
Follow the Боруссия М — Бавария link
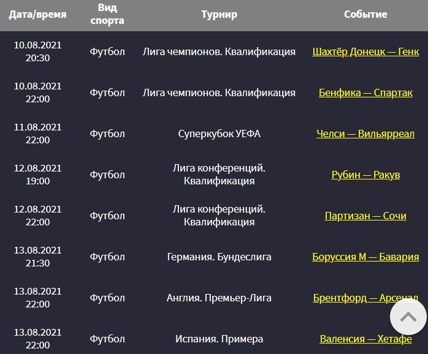pos(365,257)
